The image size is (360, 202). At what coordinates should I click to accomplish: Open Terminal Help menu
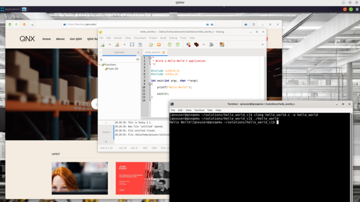click(x=218, y=110)
